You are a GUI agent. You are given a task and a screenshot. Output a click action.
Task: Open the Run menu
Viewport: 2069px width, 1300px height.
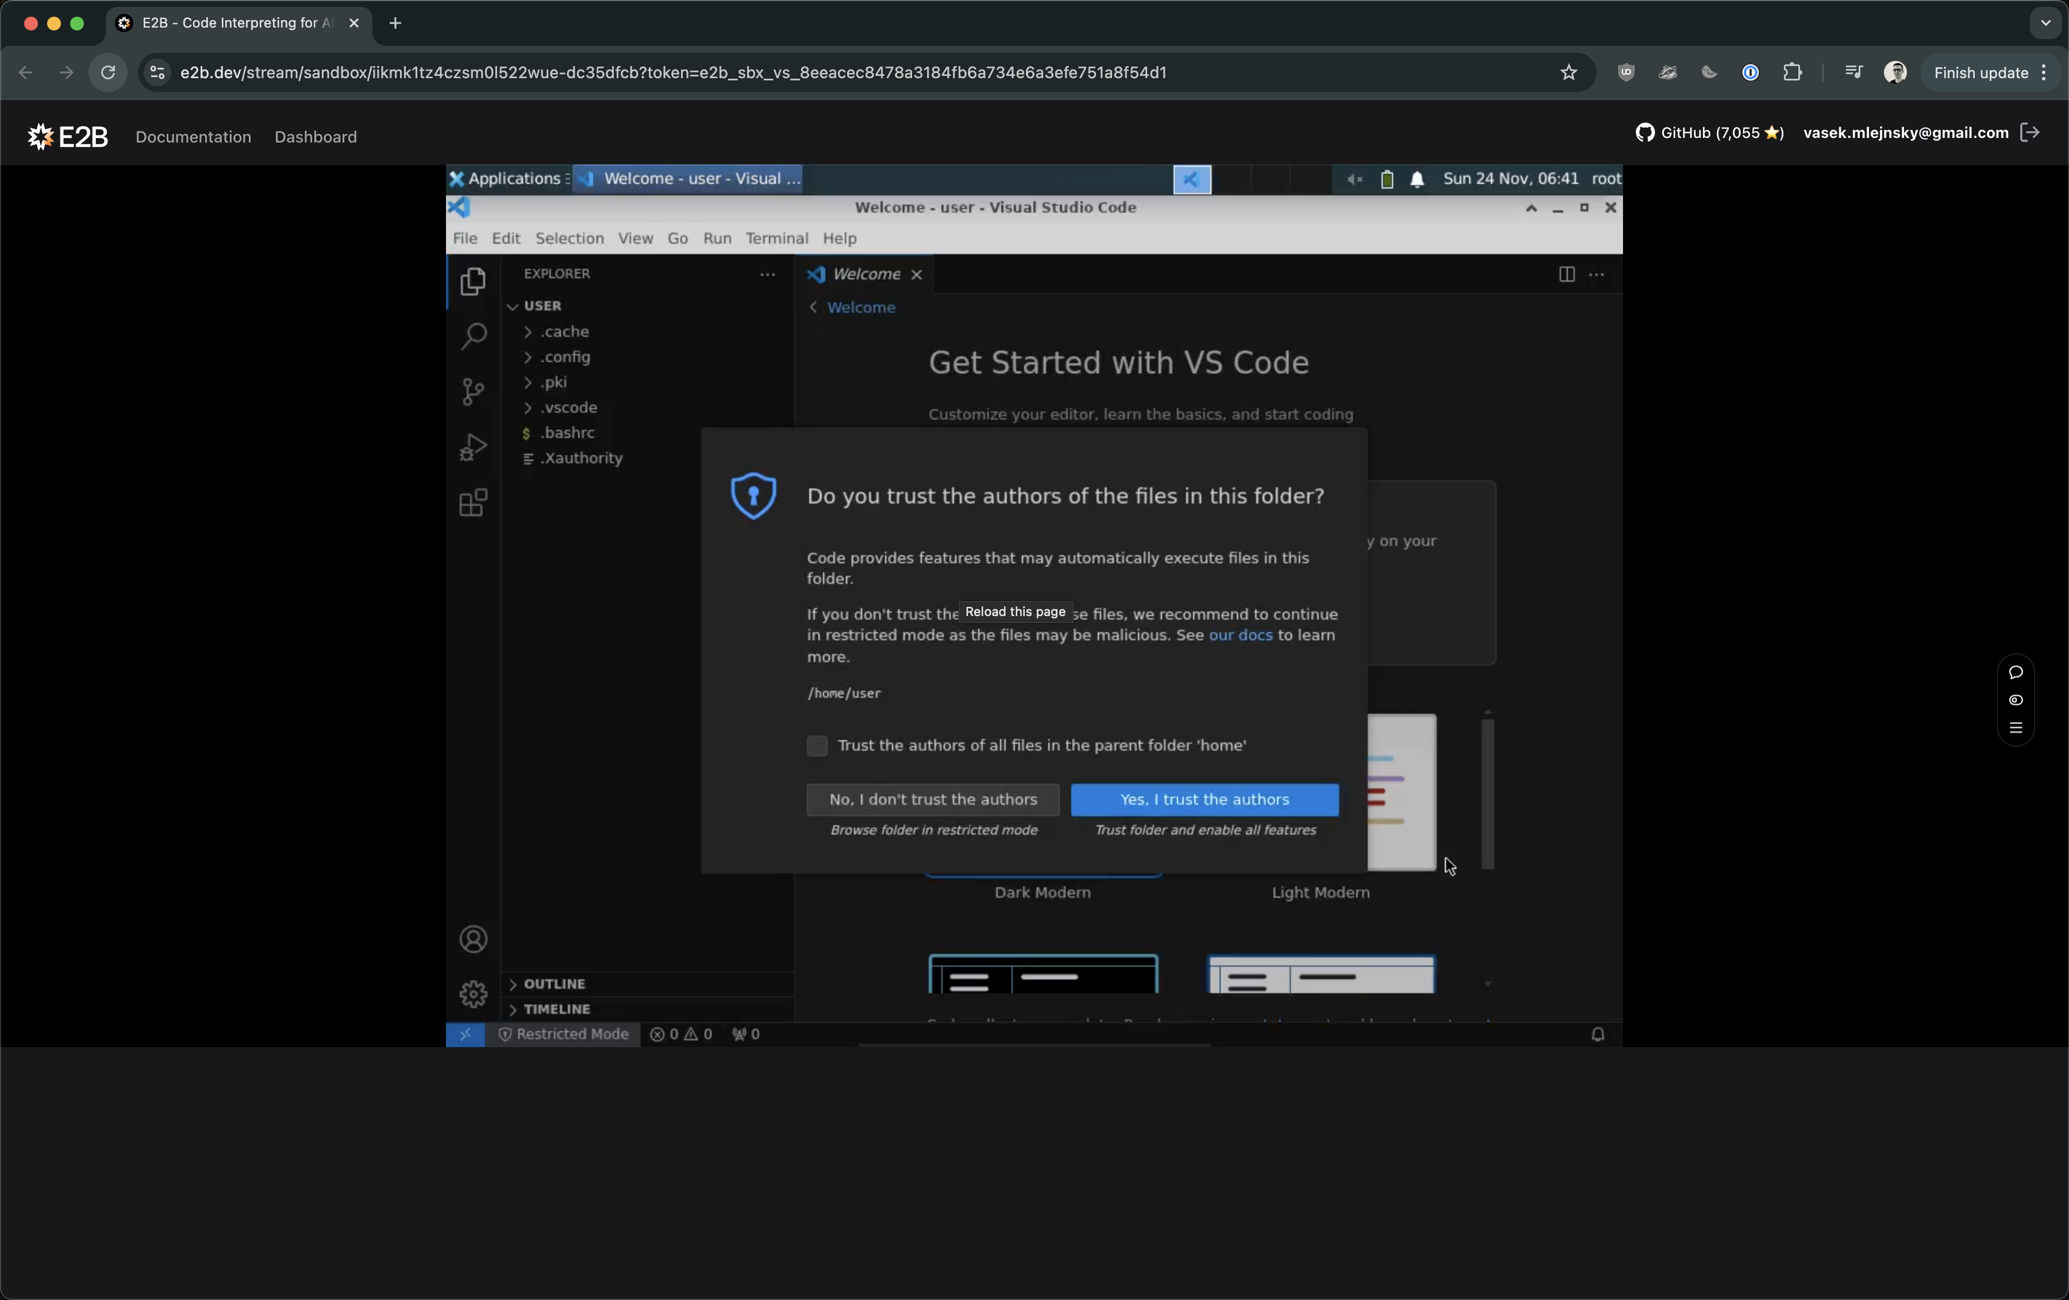pos(717,238)
